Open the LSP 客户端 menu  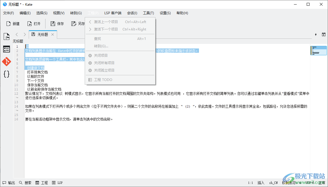(113, 13)
